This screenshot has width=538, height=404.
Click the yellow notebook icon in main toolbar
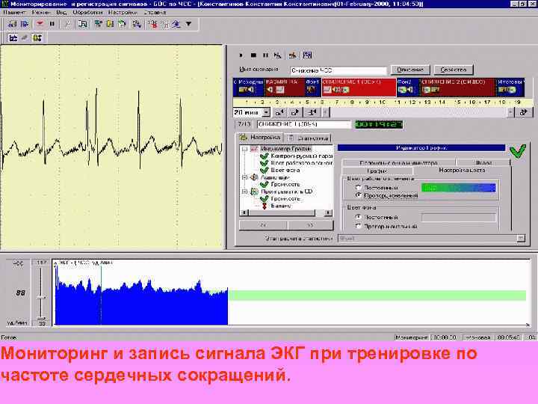click(x=110, y=24)
